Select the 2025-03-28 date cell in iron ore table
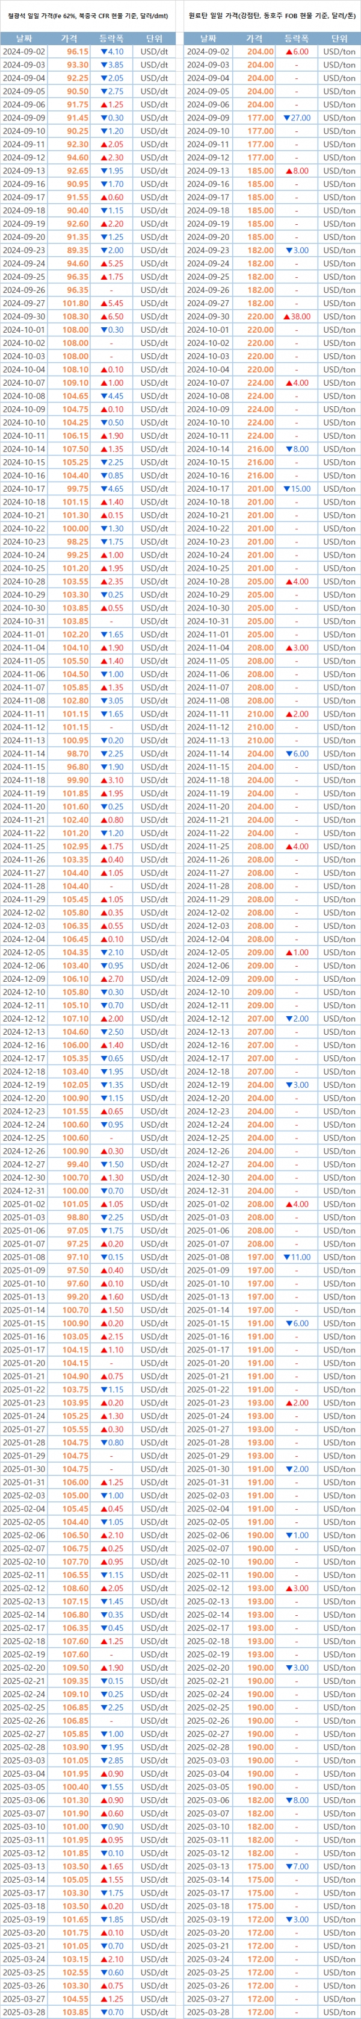Viewport: 361px width, 2019px height. point(23,2012)
